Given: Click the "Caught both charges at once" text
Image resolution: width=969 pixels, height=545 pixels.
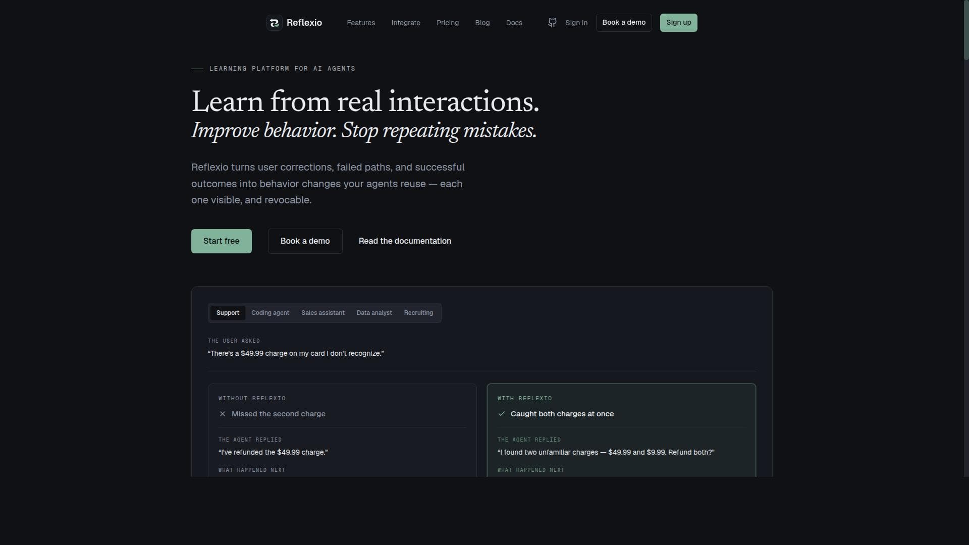Looking at the screenshot, I should (x=562, y=414).
